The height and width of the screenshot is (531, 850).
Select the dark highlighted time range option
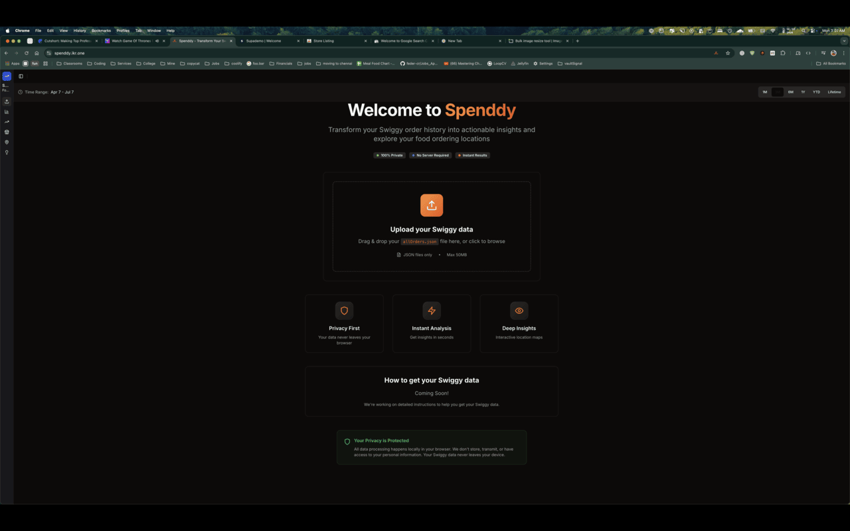click(x=778, y=92)
